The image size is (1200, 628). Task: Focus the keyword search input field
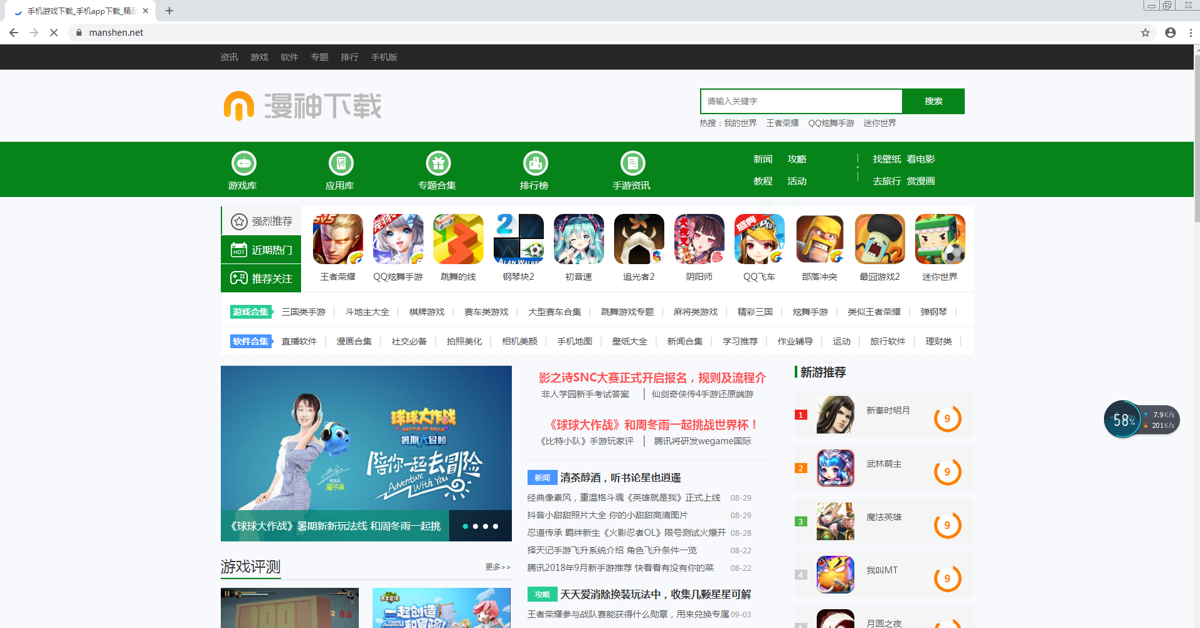[x=801, y=101]
